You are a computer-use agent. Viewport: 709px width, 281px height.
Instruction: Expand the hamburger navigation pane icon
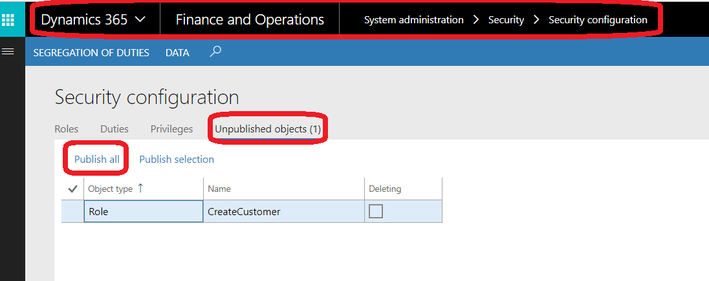pos(8,52)
